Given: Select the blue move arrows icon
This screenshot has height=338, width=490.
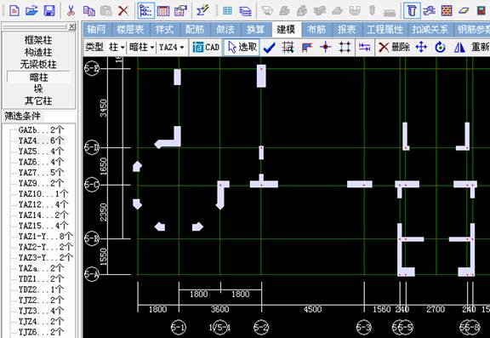Looking at the screenshot, I should pyautogui.click(x=421, y=48).
